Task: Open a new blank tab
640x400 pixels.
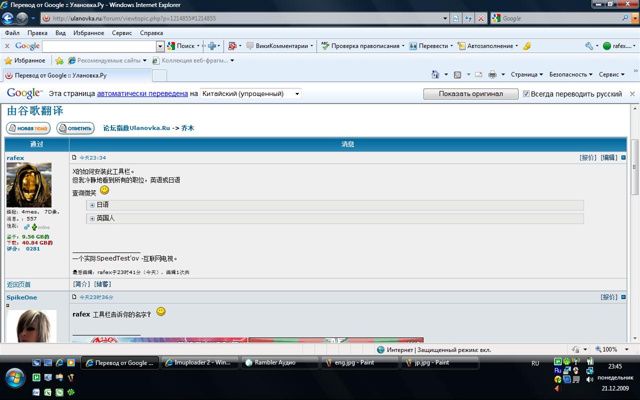Action: [159, 75]
